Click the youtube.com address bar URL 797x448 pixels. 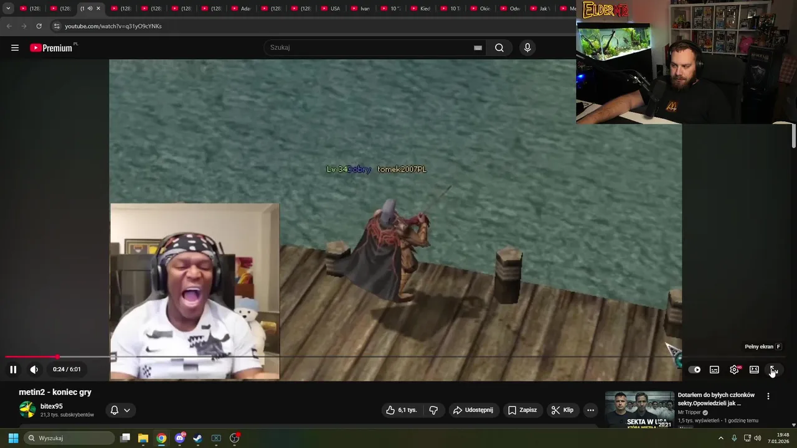point(113,26)
